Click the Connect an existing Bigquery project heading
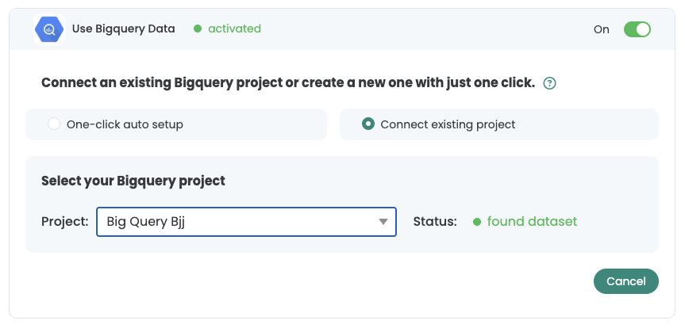 tap(288, 83)
